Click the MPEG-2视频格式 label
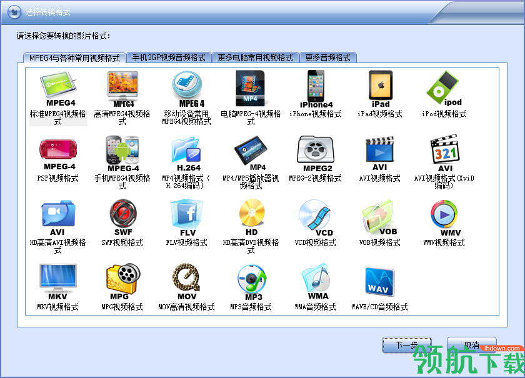 (316, 178)
